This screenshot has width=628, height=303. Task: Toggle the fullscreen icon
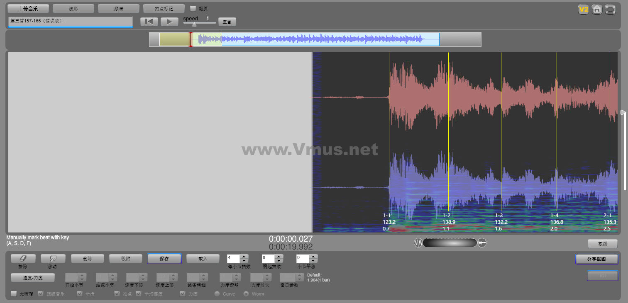(x=610, y=10)
